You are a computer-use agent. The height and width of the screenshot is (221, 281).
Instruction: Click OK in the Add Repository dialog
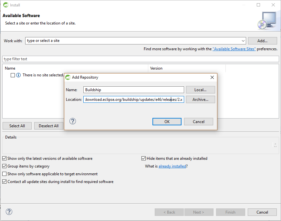pyautogui.click(x=167, y=121)
